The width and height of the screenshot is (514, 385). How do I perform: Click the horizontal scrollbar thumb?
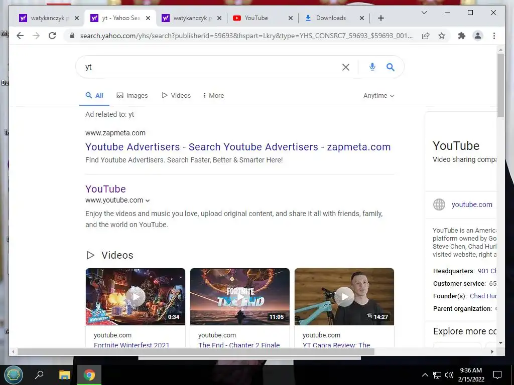(196, 351)
